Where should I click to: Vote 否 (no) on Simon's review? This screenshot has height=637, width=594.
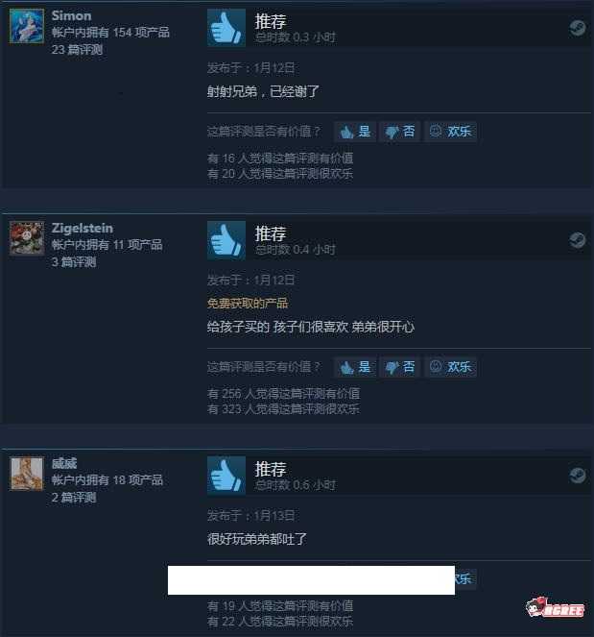coord(399,132)
